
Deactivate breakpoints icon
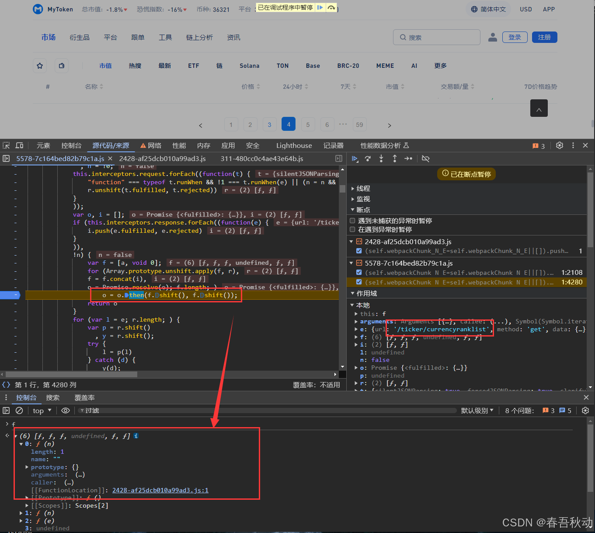point(425,158)
